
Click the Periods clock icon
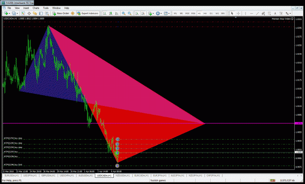point(158,13)
